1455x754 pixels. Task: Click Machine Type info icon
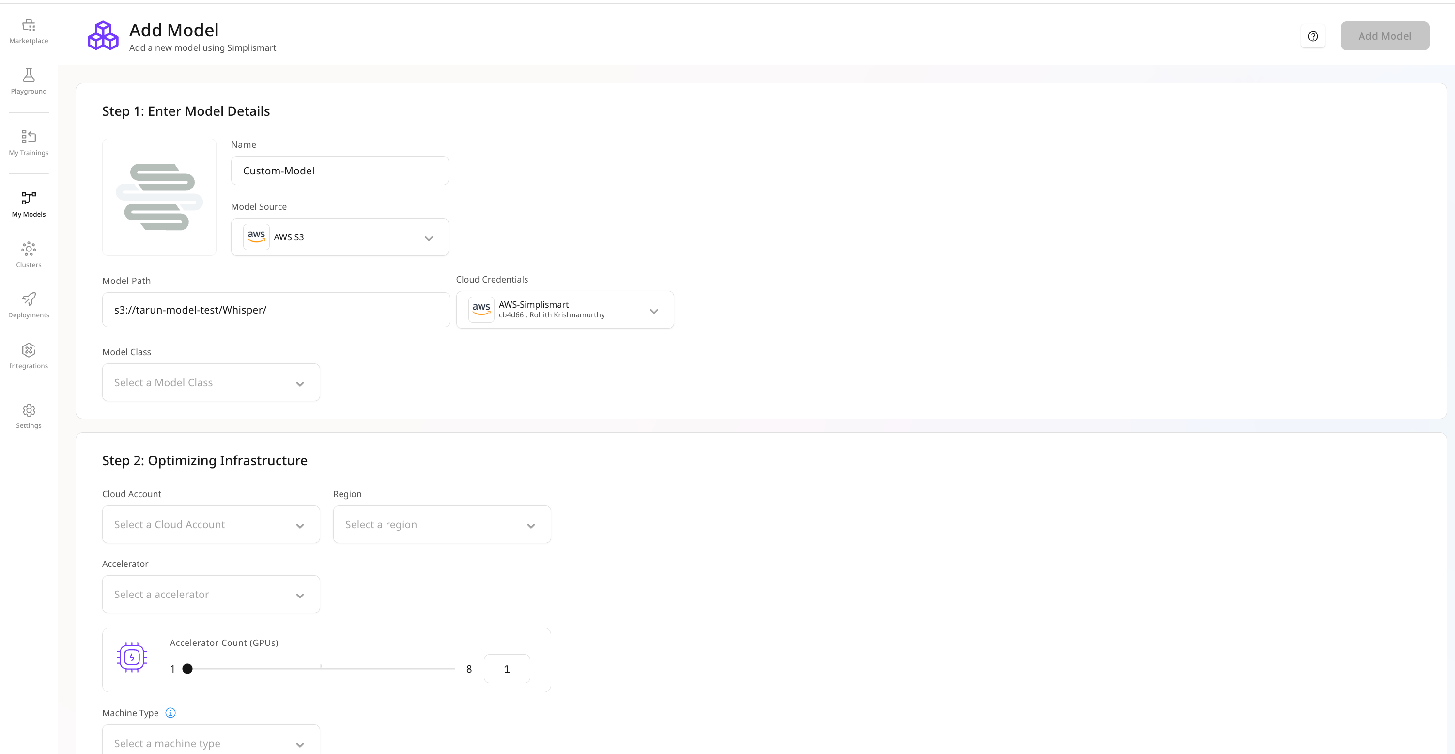[170, 713]
